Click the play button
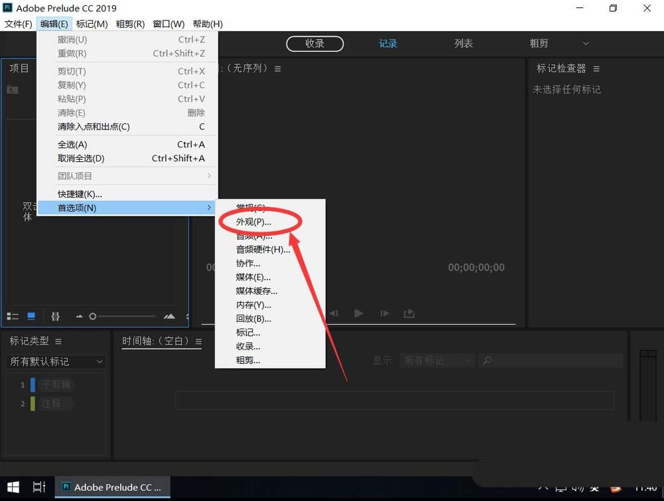The image size is (664, 501). point(359,314)
